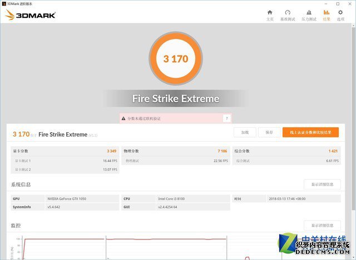The height and width of the screenshot is (260, 356).
Task: Click the 16.44 FPS graphics test 1 value
Action: 110,161
